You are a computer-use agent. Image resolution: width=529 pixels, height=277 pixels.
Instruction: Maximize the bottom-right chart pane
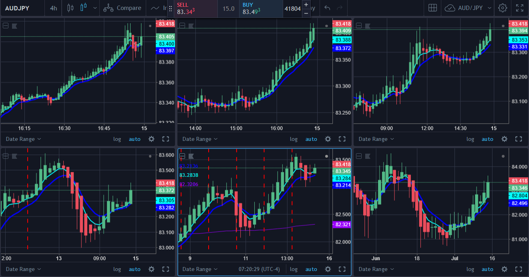[x=518, y=269]
